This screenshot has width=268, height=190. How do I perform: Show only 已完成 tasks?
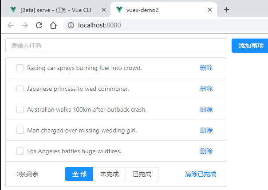pyautogui.click(x=142, y=174)
